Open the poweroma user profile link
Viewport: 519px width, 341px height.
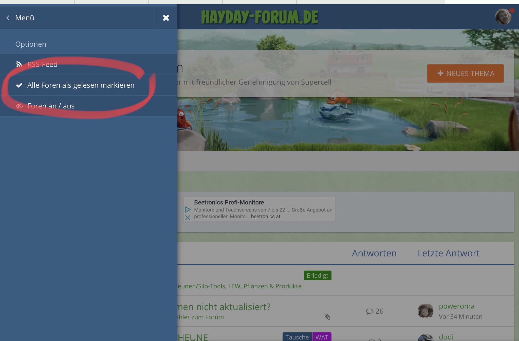(456, 306)
